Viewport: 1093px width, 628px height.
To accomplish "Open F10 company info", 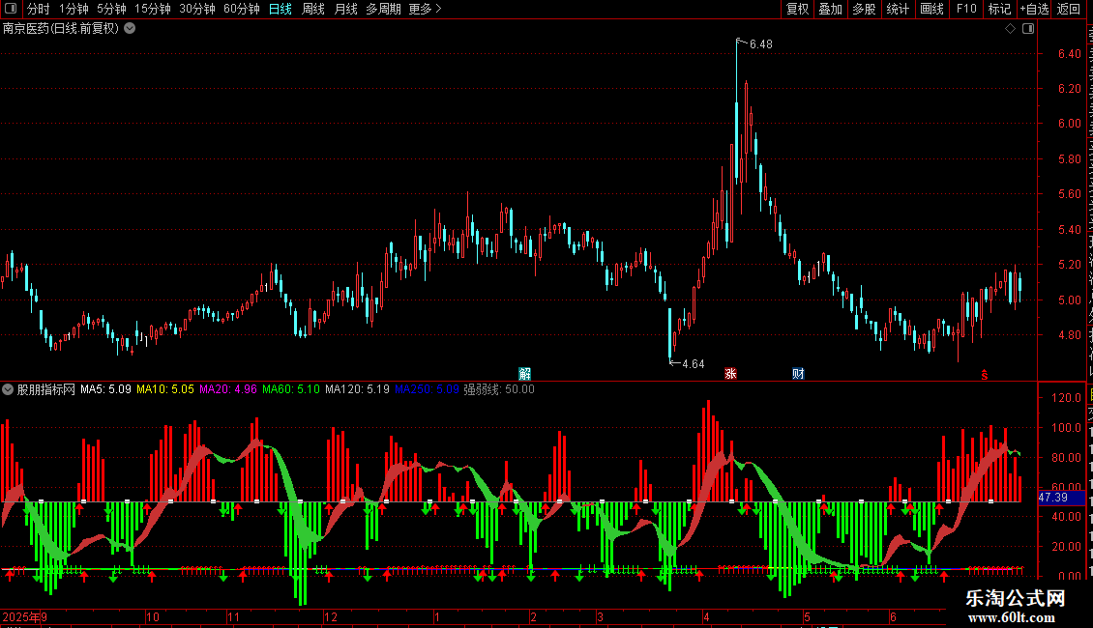I will tap(966, 9).
